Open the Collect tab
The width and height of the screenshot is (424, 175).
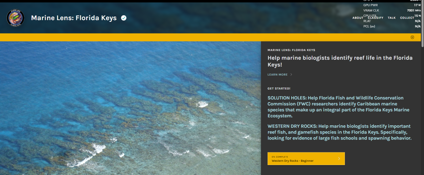tap(407, 18)
